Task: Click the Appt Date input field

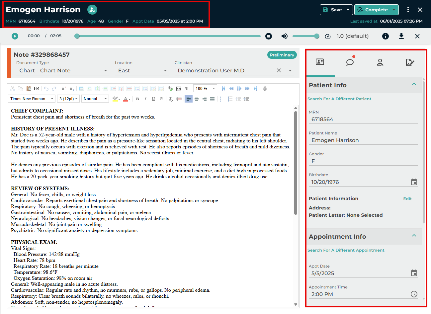Action: pos(359,273)
